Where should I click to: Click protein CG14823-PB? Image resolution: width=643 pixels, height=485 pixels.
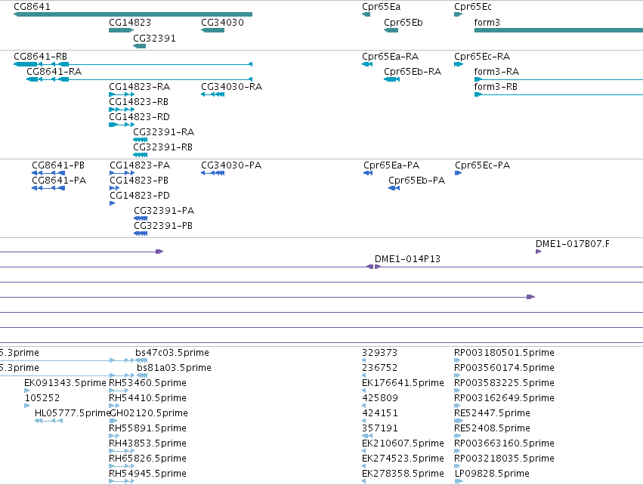coord(114,188)
